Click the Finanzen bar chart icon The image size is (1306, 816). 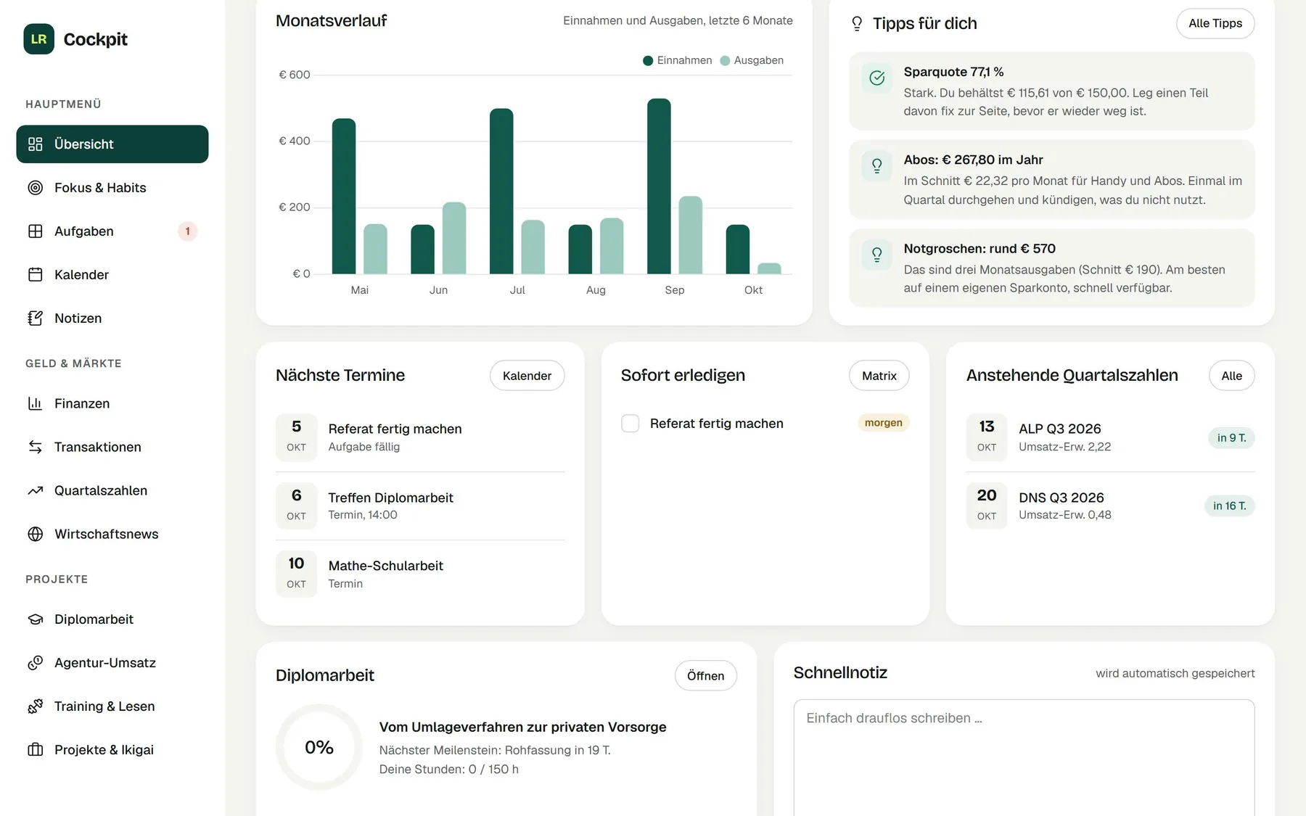coord(36,403)
